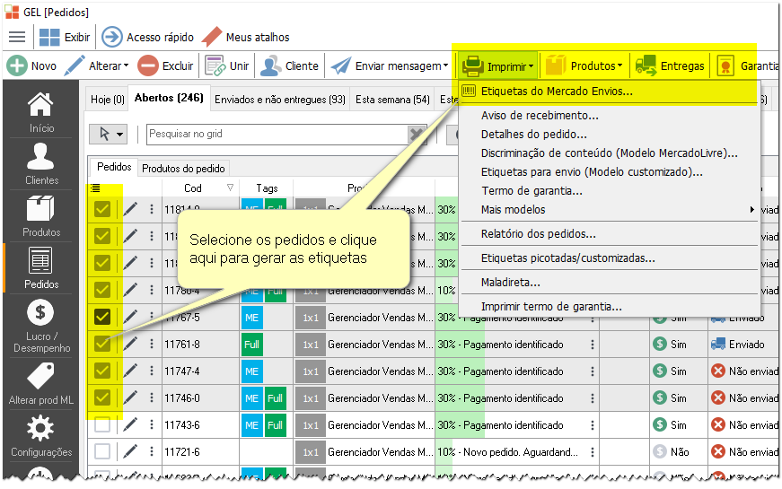The height and width of the screenshot is (489, 782).
Task: Choose Imprimir termo de garantia...
Action: (x=551, y=306)
